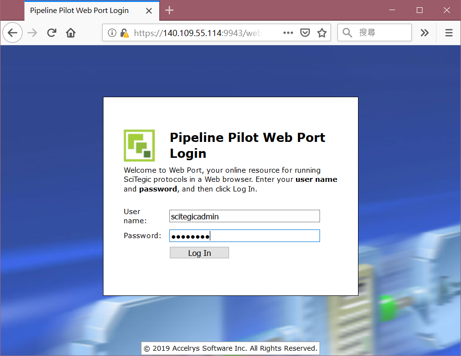The height and width of the screenshot is (356, 461).
Task: Expand the toolbar overflow chevron
Action: pos(424,33)
